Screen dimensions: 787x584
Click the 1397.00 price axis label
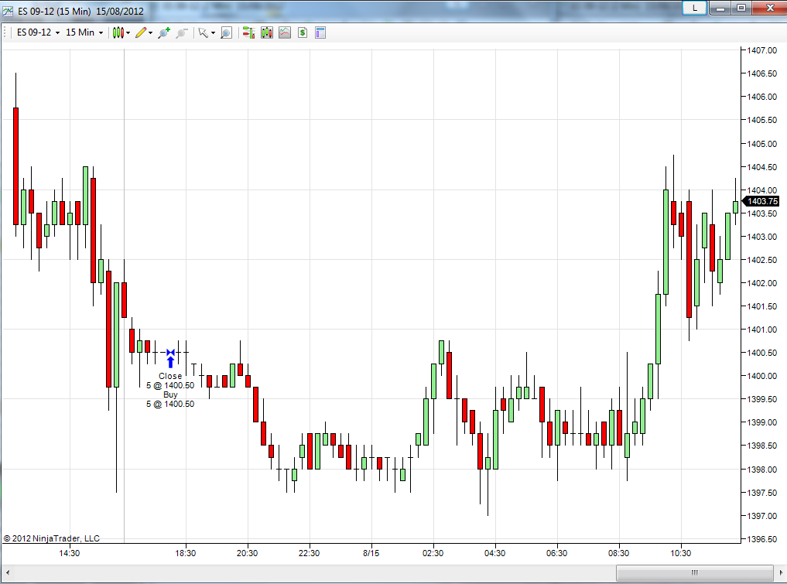762,516
